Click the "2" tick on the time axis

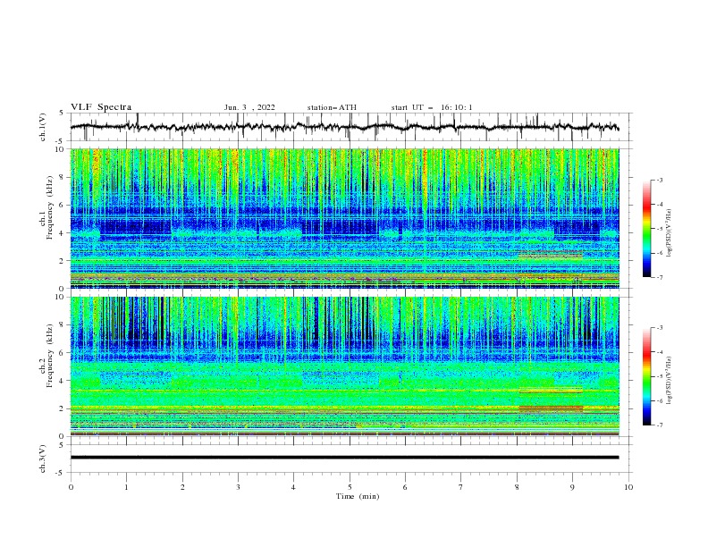[182, 487]
